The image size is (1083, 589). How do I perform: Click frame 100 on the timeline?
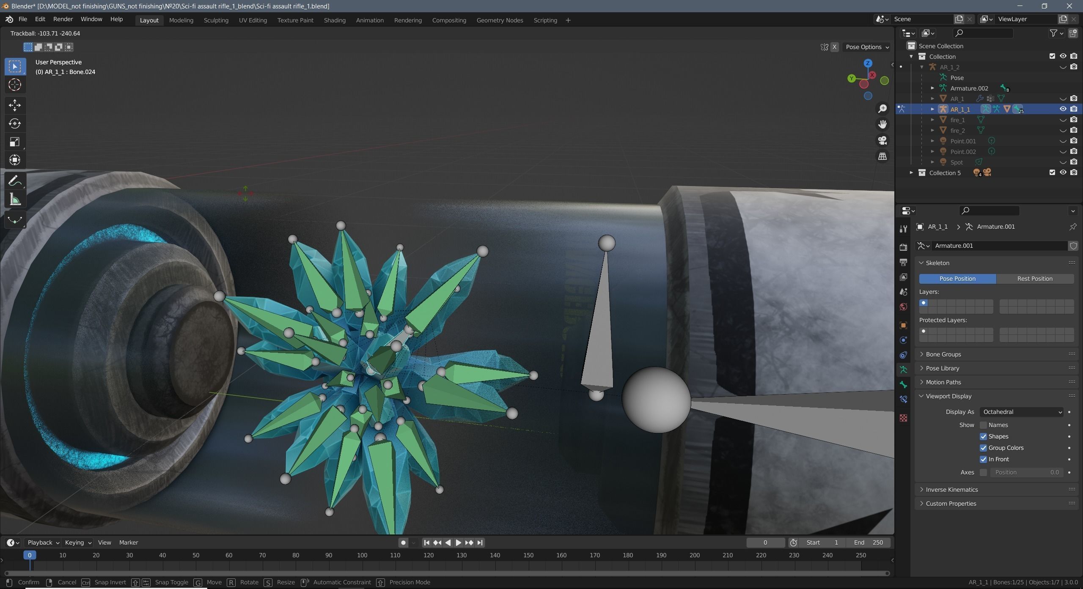[x=362, y=556]
